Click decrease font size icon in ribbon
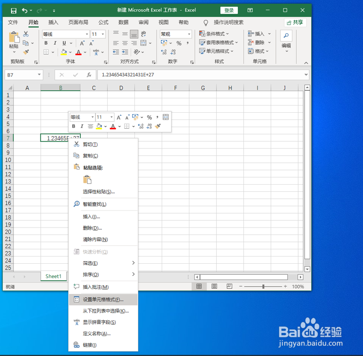Screen dimensions: 363x356 (91, 43)
